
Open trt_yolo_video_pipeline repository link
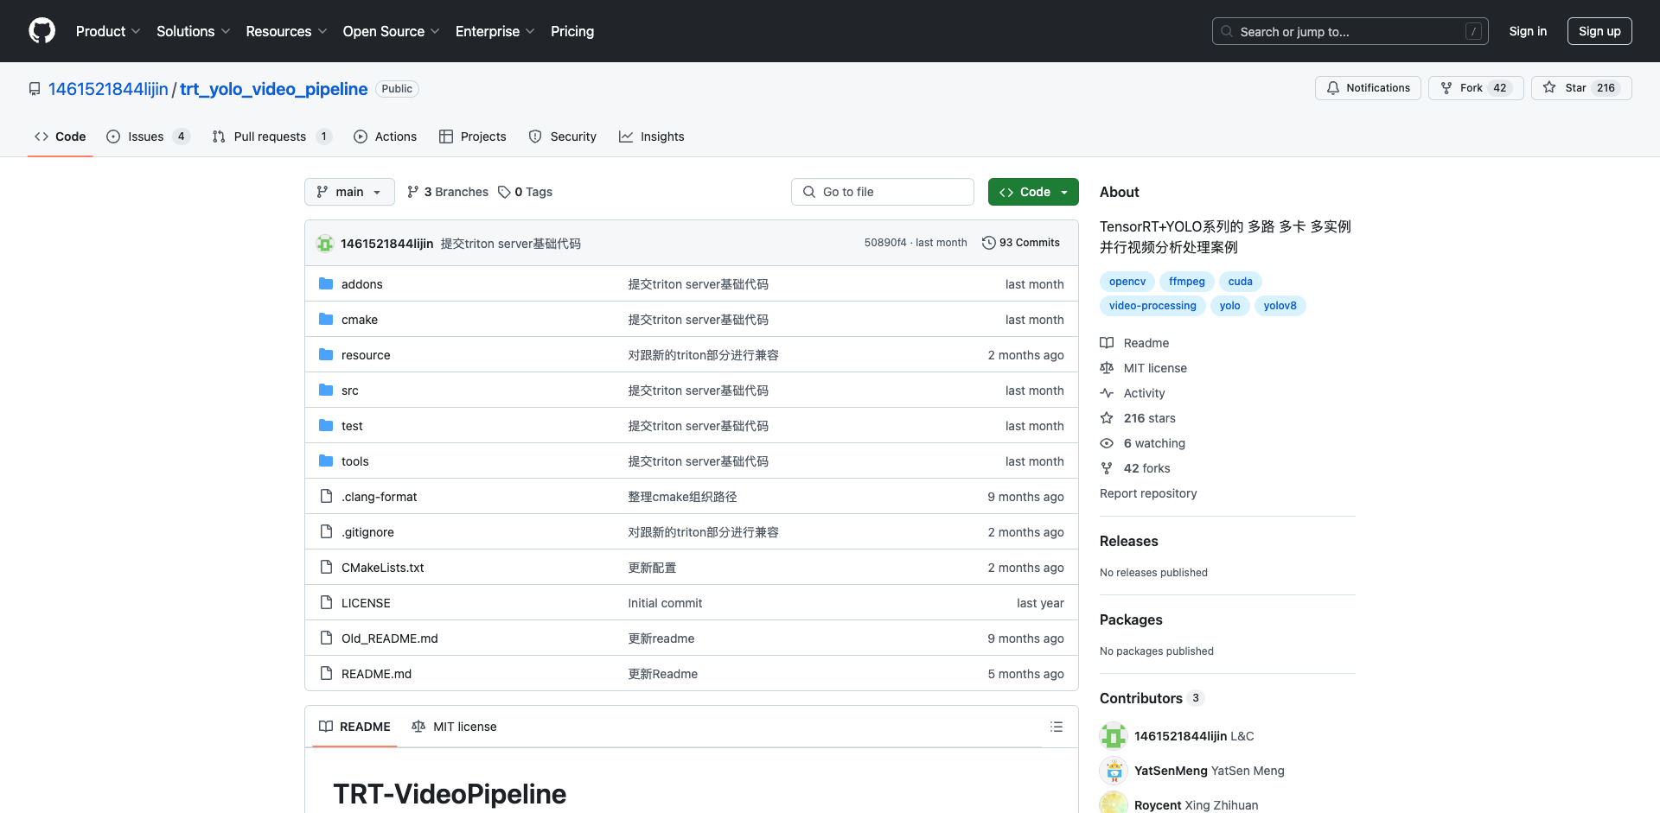pos(273,89)
